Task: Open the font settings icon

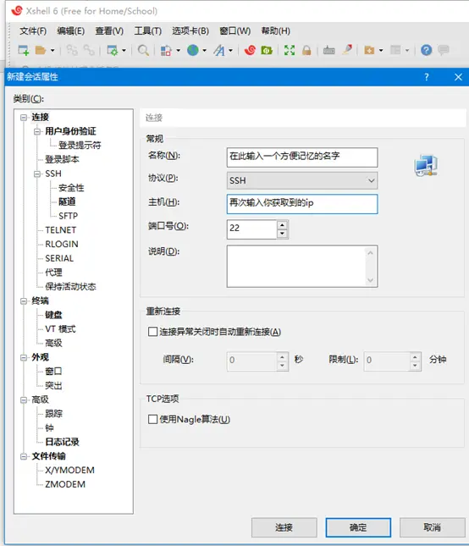Action: point(219,51)
